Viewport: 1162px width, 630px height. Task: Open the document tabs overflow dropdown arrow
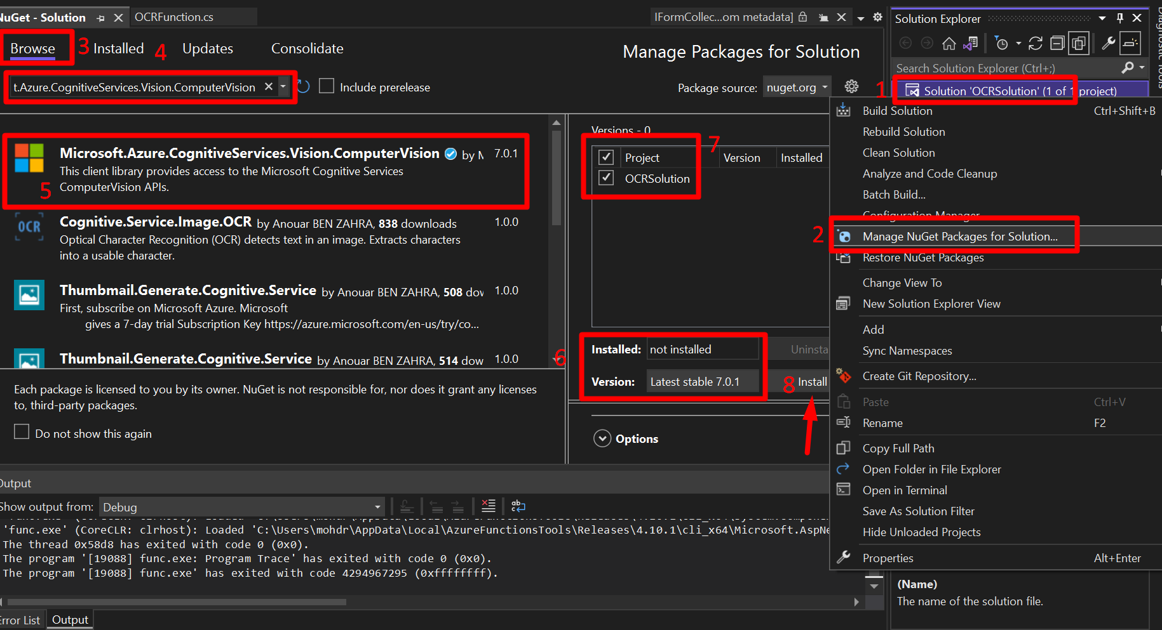pyautogui.click(x=861, y=18)
